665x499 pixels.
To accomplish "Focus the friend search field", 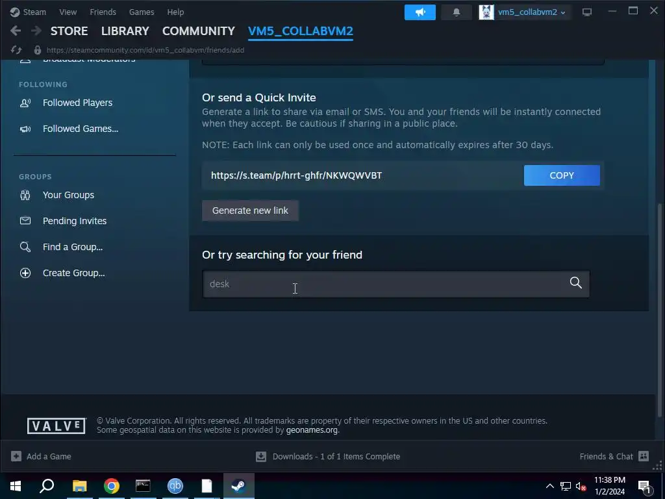I will coord(395,284).
